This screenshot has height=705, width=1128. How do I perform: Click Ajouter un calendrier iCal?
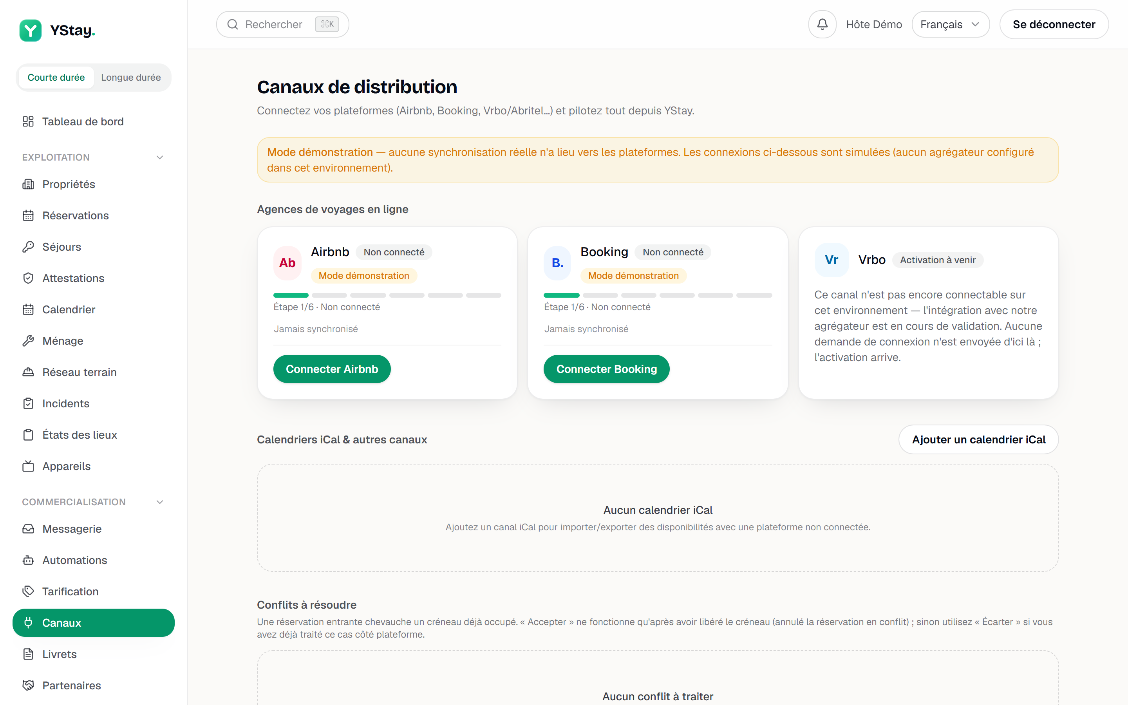[978, 439]
